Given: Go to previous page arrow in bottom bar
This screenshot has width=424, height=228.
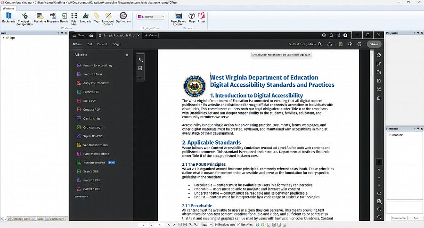Looking at the screenshot, I should (169, 225).
